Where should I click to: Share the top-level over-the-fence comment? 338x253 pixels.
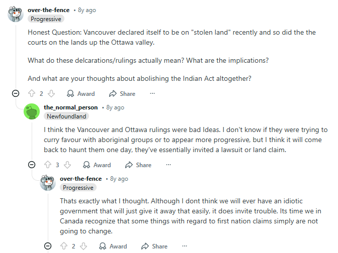122,93
